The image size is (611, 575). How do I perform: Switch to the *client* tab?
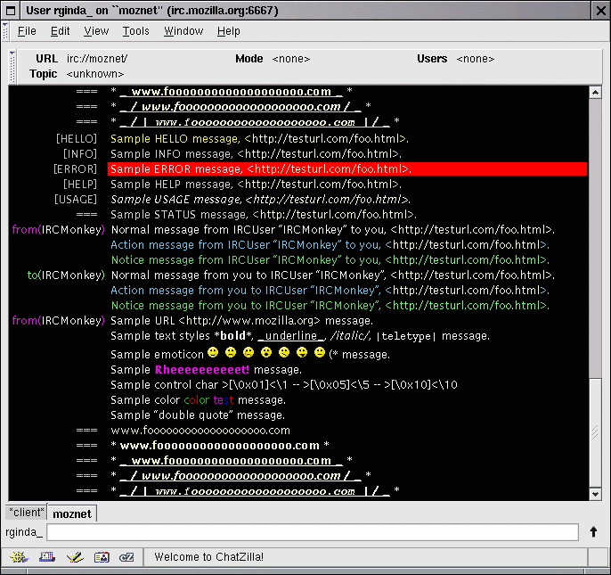pos(26,513)
